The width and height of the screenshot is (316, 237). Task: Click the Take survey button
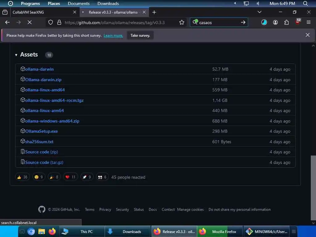point(140,35)
